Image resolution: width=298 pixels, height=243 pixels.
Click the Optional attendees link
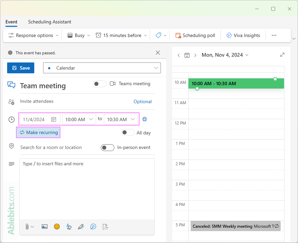click(143, 101)
